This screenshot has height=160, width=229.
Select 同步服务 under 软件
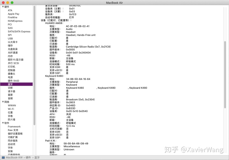pyautogui.click(x=12, y=141)
